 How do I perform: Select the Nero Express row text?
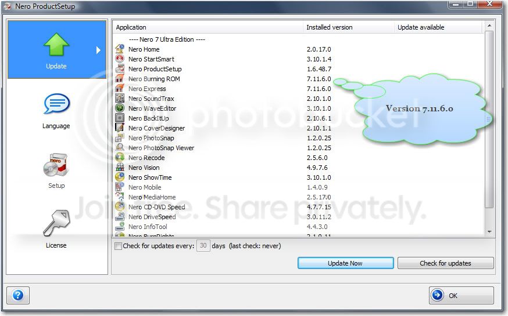[147, 89]
